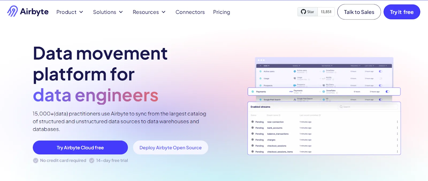Click the GitHub octocat icon on Star button

point(303,12)
